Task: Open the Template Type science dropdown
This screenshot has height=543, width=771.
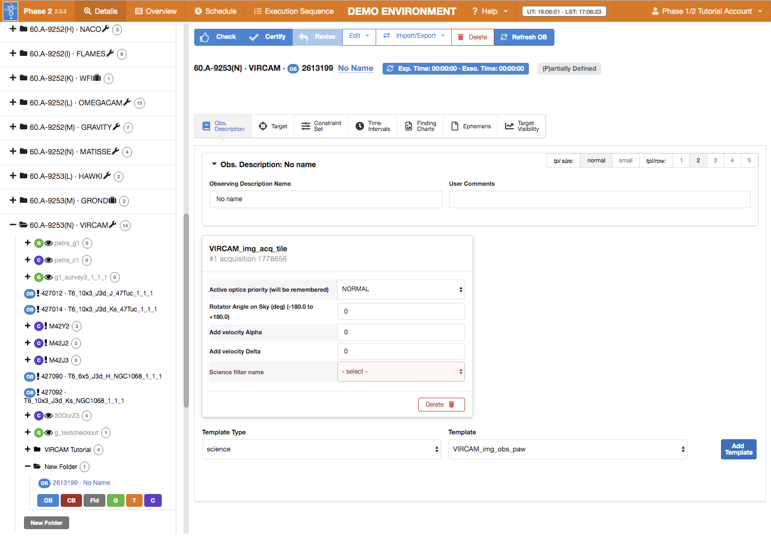Action: (x=321, y=449)
